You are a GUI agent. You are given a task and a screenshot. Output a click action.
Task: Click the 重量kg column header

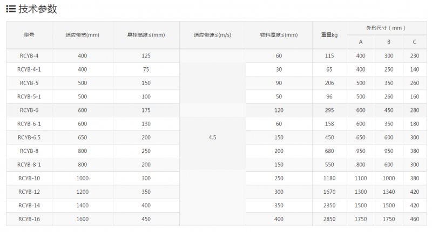(329, 35)
